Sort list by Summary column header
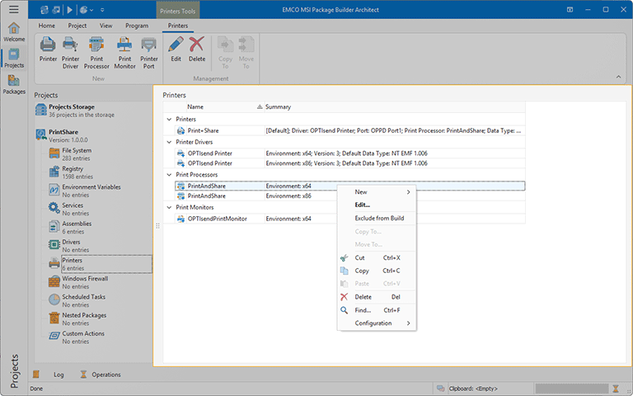 pyautogui.click(x=278, y=107)
